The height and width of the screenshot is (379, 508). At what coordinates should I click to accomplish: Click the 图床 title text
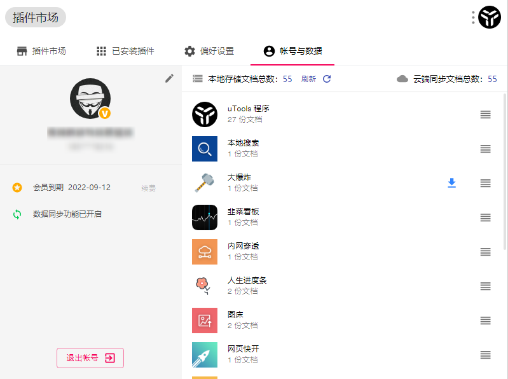[x=235, y=315]
